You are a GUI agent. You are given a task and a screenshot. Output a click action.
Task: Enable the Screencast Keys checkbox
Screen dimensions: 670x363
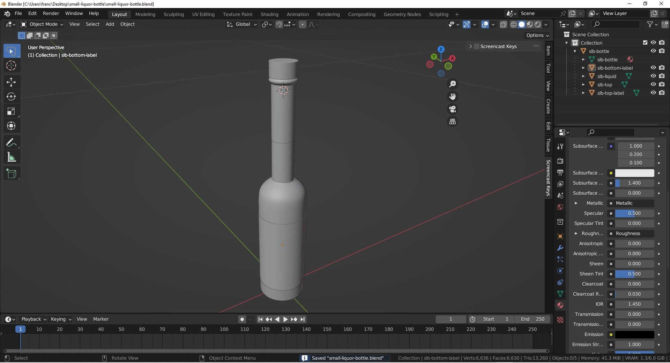pos(476,46)
